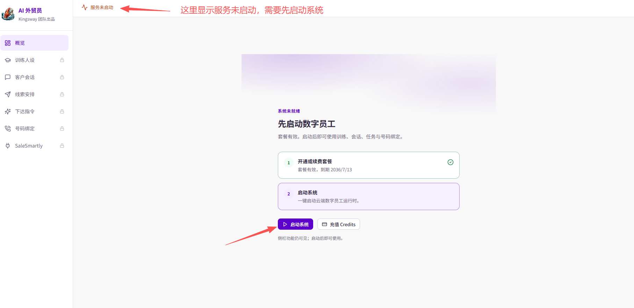Viewport: 634px width, 308px height.
Task: Click step number 2 badge
Action: tap(289, 194)
